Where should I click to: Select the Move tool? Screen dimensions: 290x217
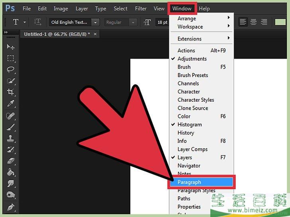coord(10,47)
